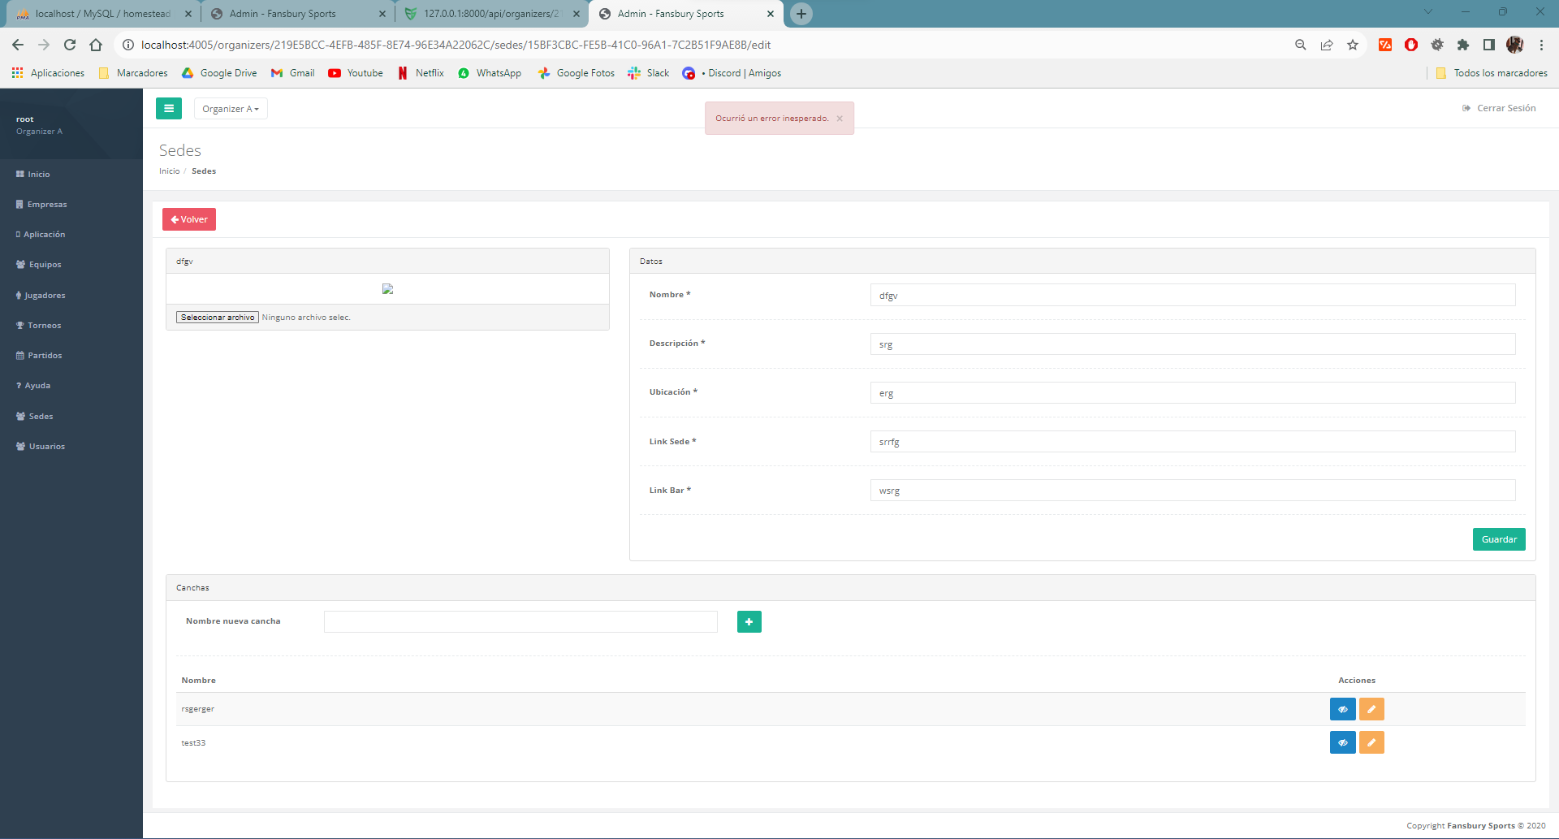Open Usuarios in the sidebar
1559x839 pixels.
click(x=41, y=446)
